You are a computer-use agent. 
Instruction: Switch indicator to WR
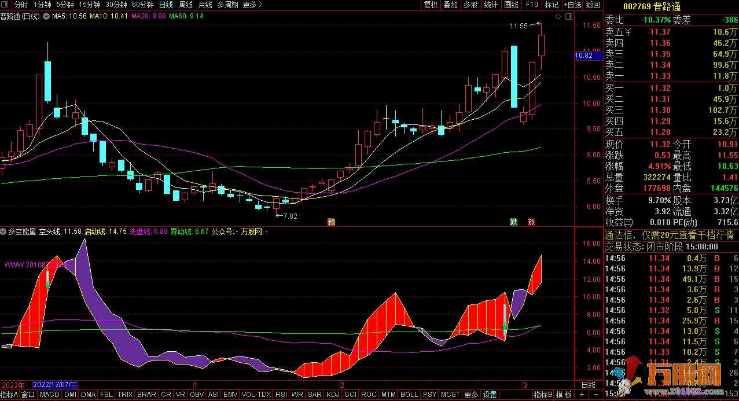(x=297, y=395)
